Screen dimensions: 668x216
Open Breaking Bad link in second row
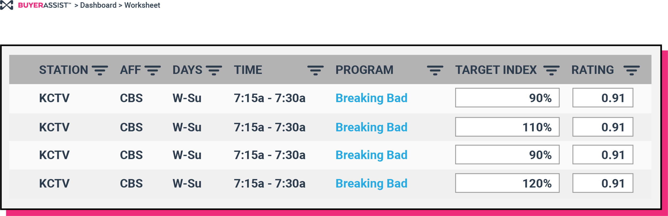pyautogui.click(x=371, y=127)
